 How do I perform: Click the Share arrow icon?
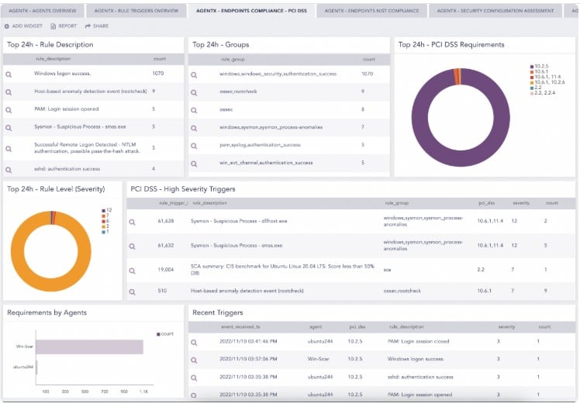tap(88, 26)
